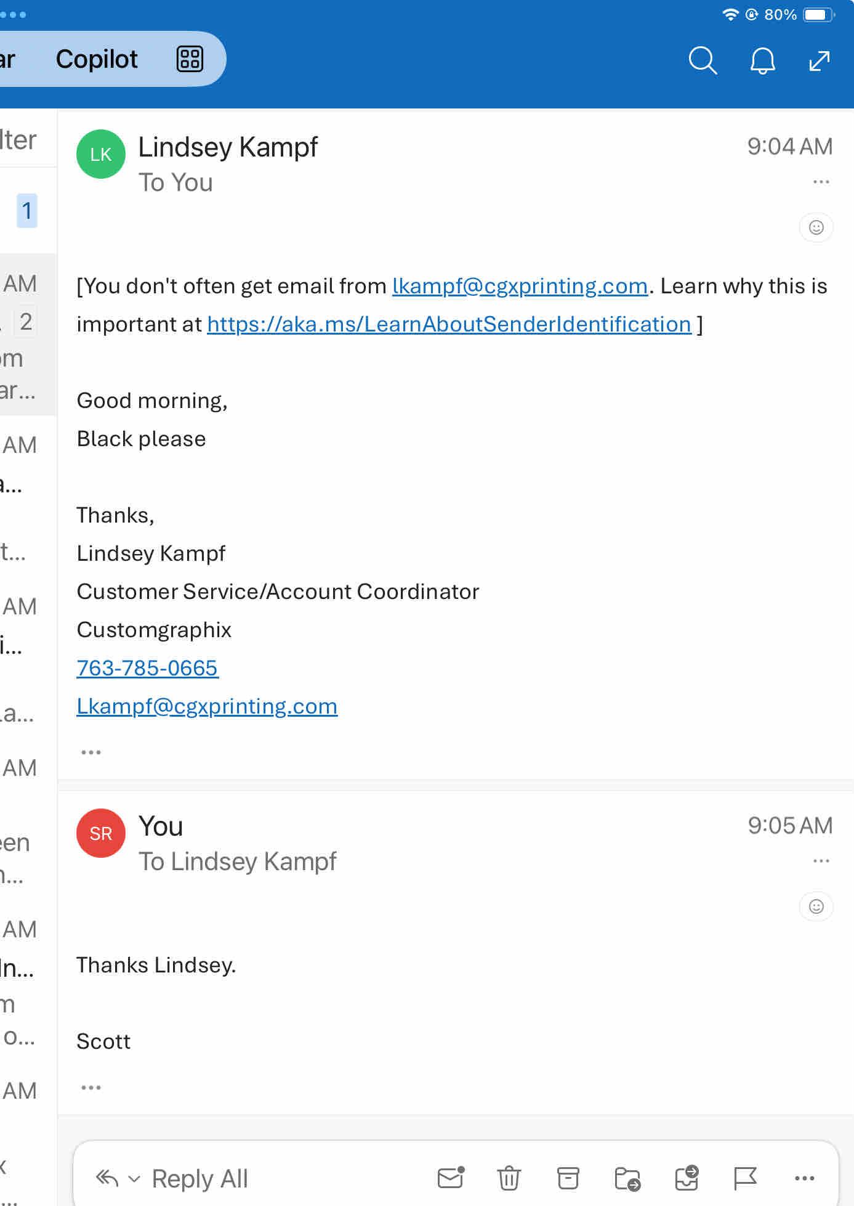Image resolution: width=854 pixels, height=1206 pixels.
Task: Open the apps grid icon next to Copilot
Action: [x=190, y=59]
